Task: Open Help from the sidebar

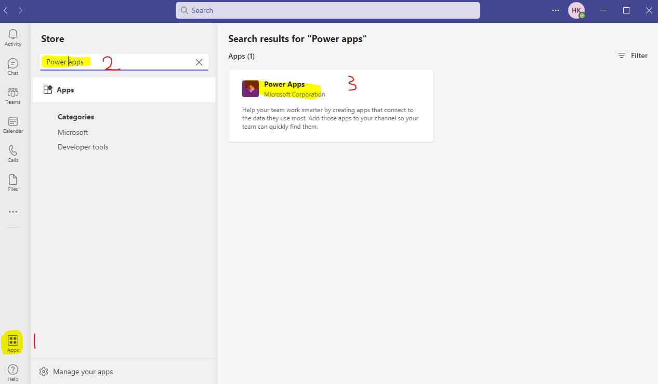Action: (x=12, y=371)
